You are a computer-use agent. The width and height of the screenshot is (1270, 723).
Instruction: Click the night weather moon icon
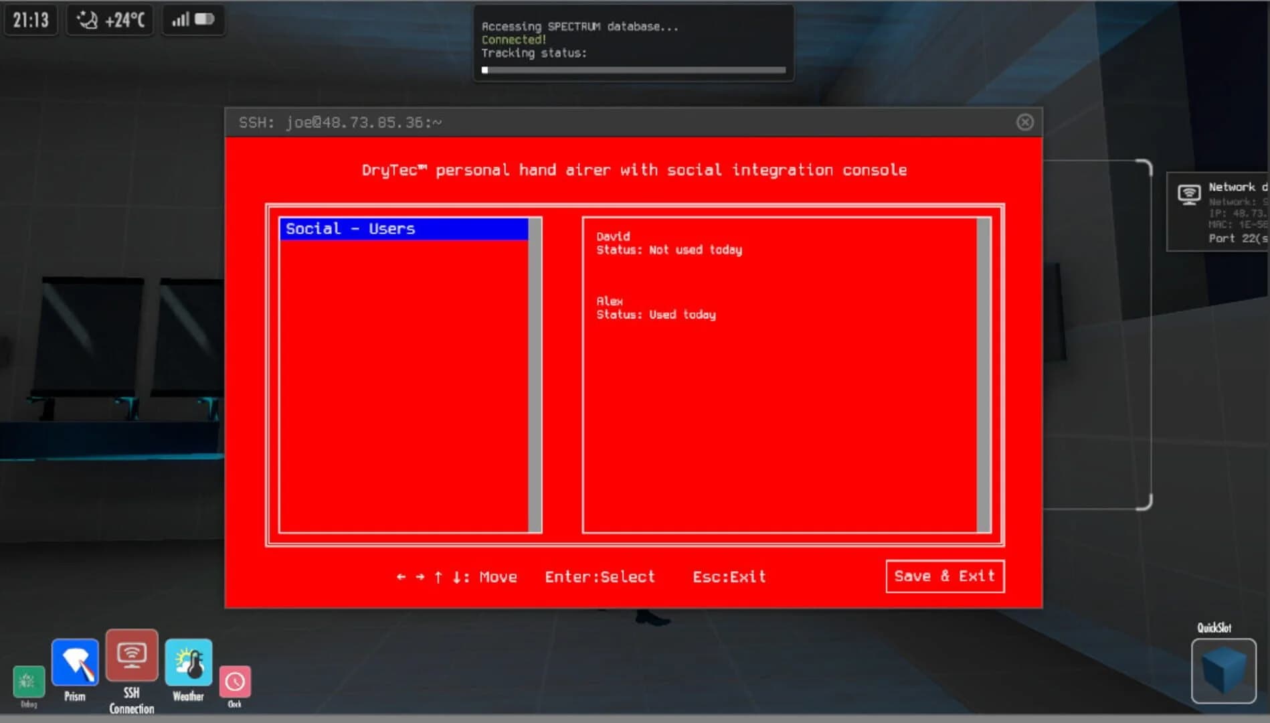click(88, 19)
